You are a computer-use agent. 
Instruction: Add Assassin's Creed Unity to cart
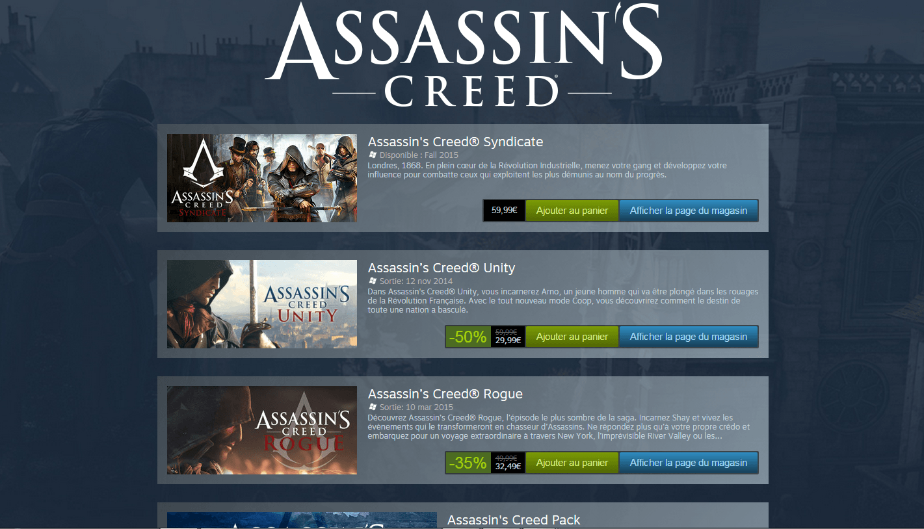coord(572,337)
